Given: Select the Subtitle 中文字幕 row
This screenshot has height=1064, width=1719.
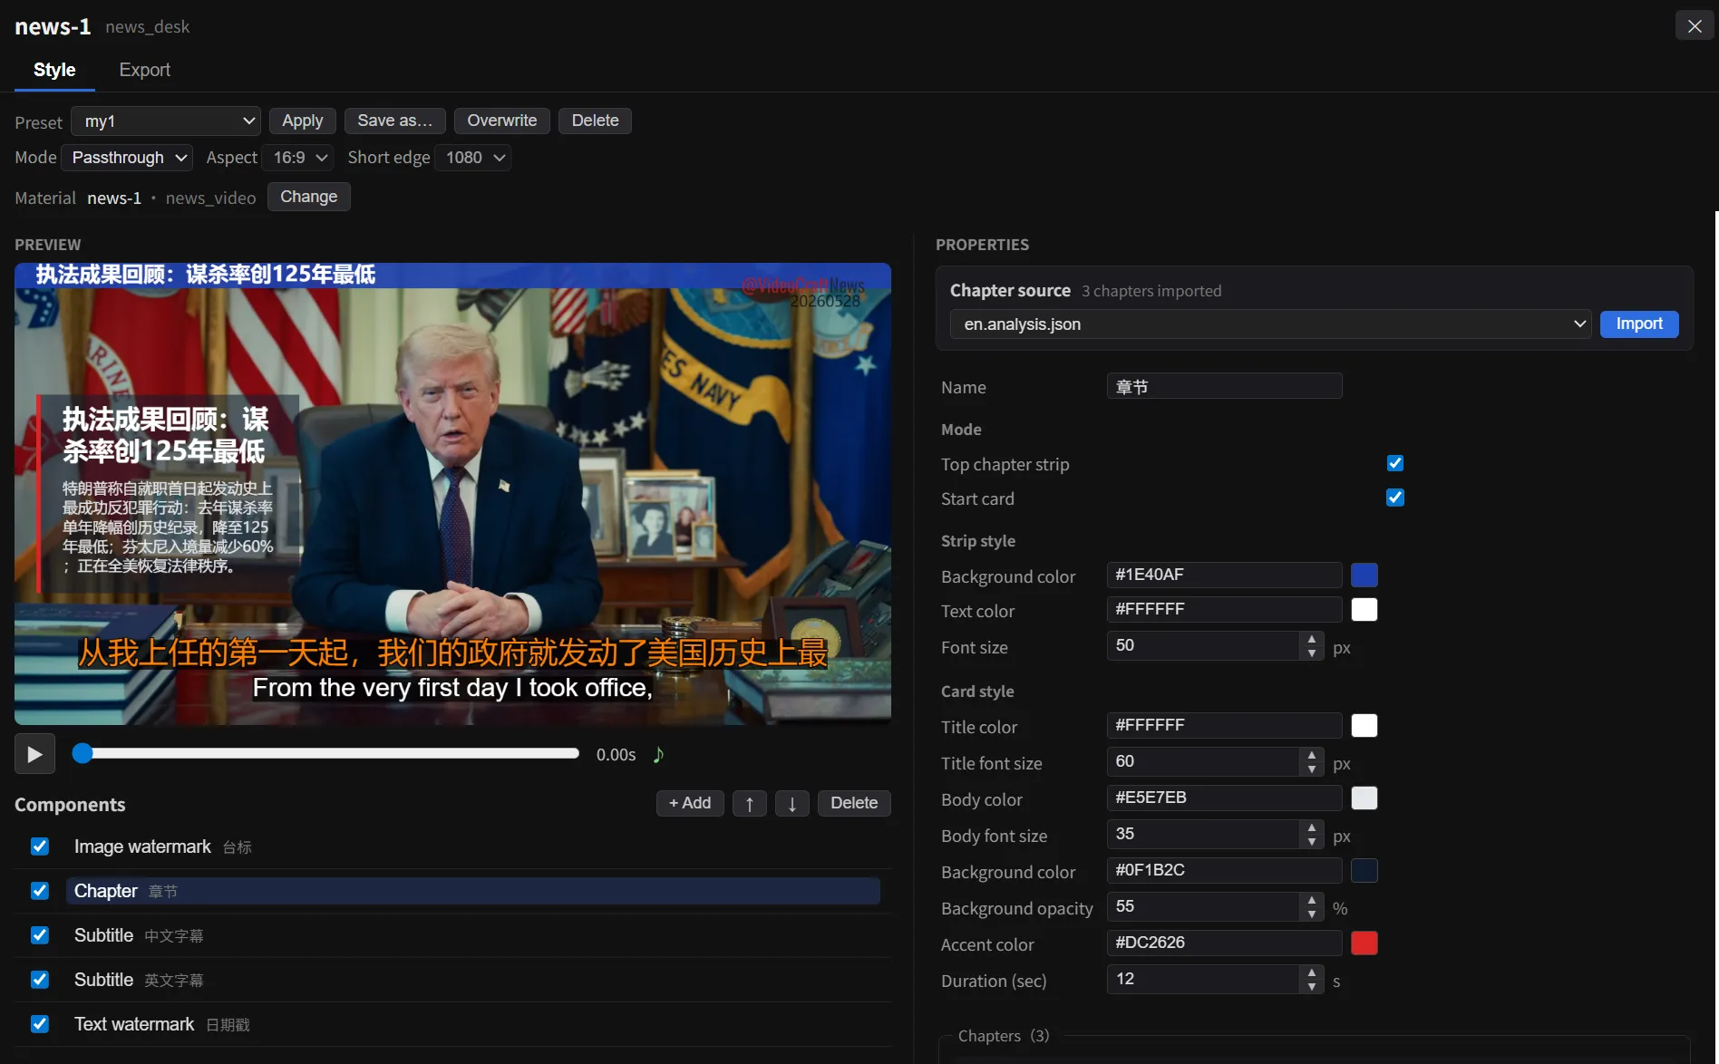Looking at the screenshot, I should pos(472,935).
